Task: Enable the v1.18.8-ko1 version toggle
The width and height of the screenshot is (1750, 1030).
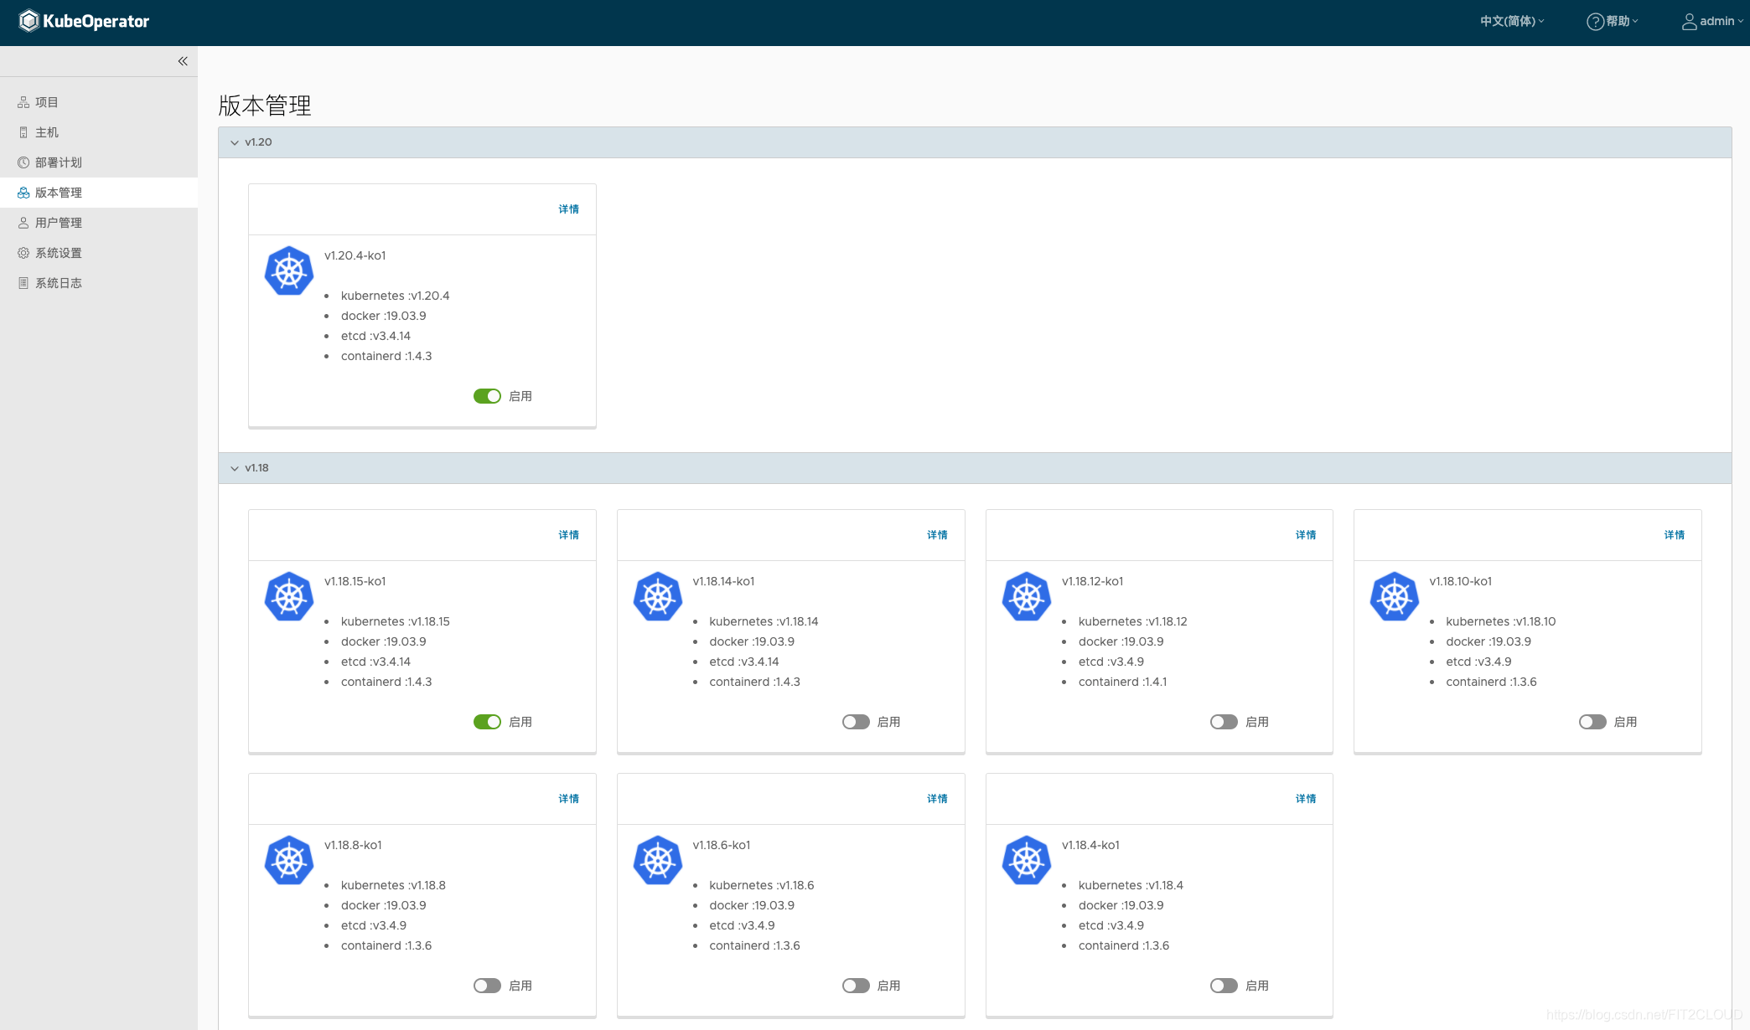Action: click(x=487, y=986)
